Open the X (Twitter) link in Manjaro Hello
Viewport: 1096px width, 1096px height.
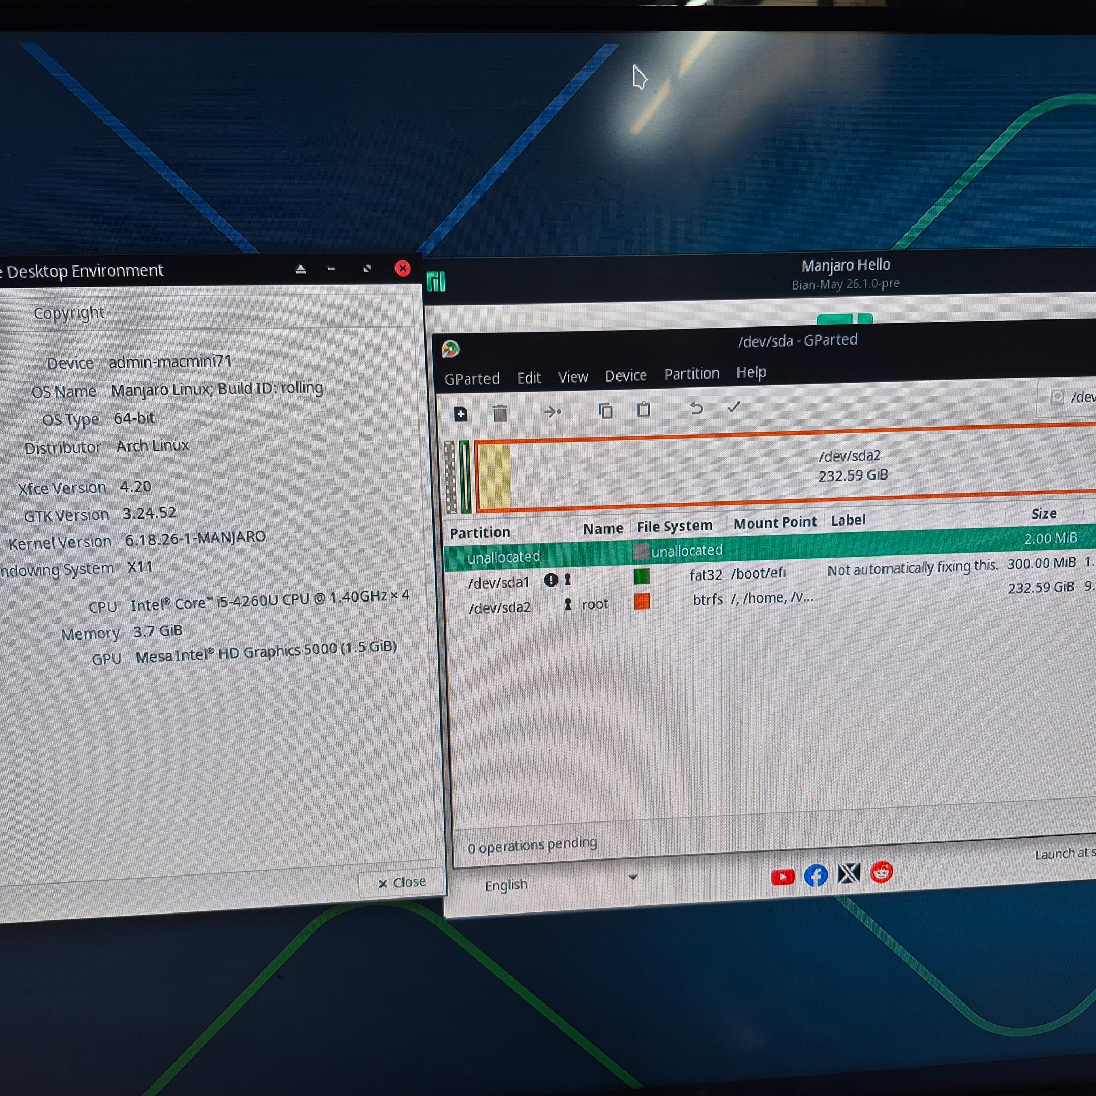(848, 873)
